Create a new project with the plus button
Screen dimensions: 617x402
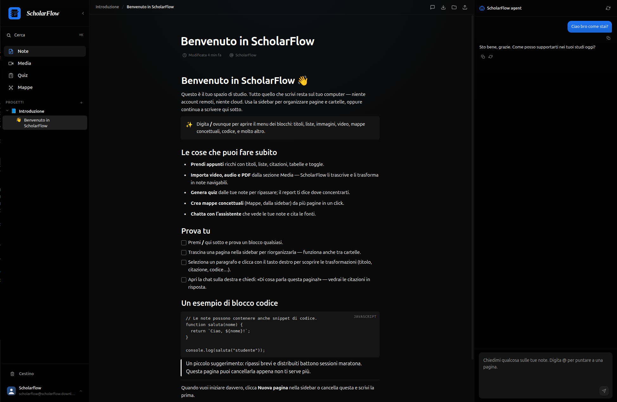(81, 103)
